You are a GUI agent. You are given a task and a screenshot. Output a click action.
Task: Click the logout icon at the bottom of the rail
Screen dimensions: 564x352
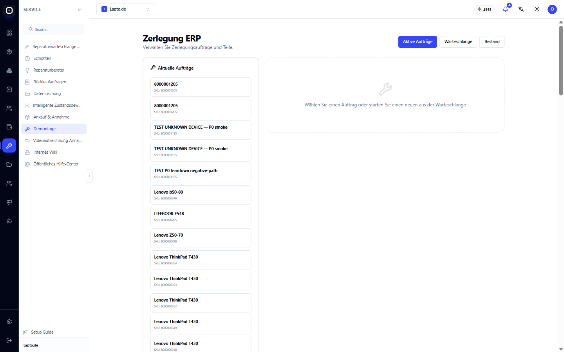click(9, 341)
